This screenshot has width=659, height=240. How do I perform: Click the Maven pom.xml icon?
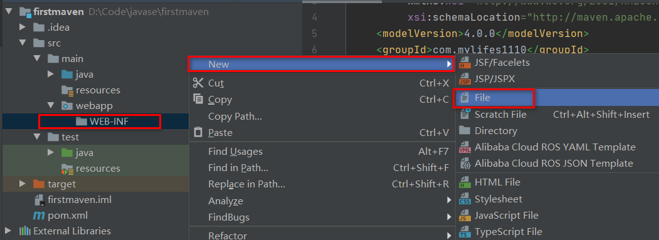[39, 216]
